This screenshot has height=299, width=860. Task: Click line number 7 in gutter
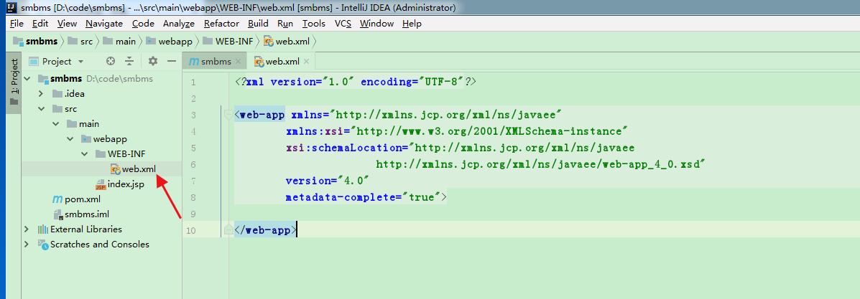point(192,181)
